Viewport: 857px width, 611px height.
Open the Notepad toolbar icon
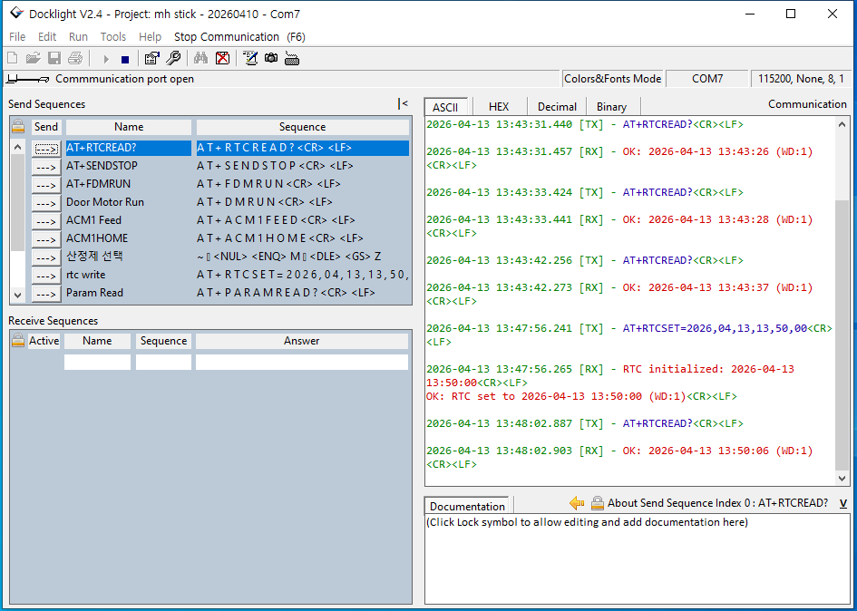coord(250,59)
